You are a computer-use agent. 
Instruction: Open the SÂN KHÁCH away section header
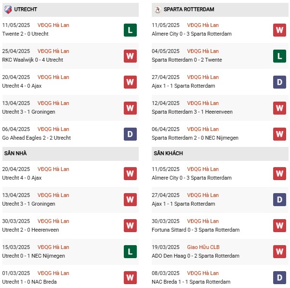[168, 153]
